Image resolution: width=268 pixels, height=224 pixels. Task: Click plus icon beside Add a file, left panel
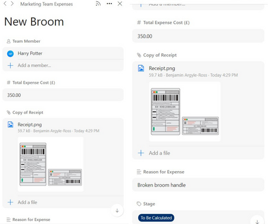coord(10,202)
